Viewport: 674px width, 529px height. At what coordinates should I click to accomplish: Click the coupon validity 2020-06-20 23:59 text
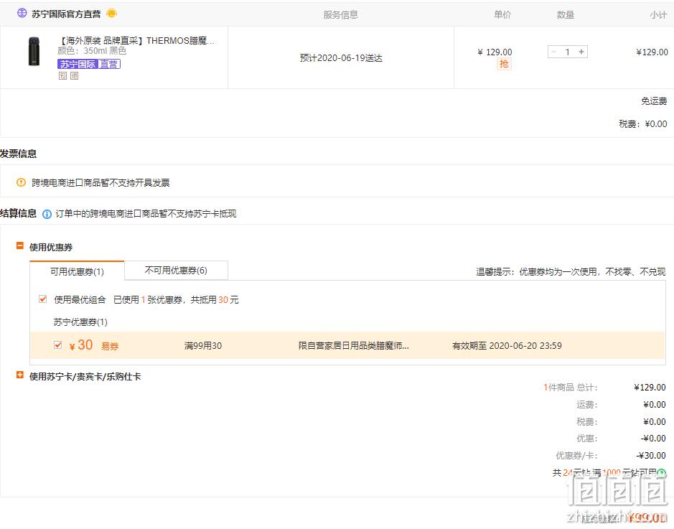pos(507,345)
